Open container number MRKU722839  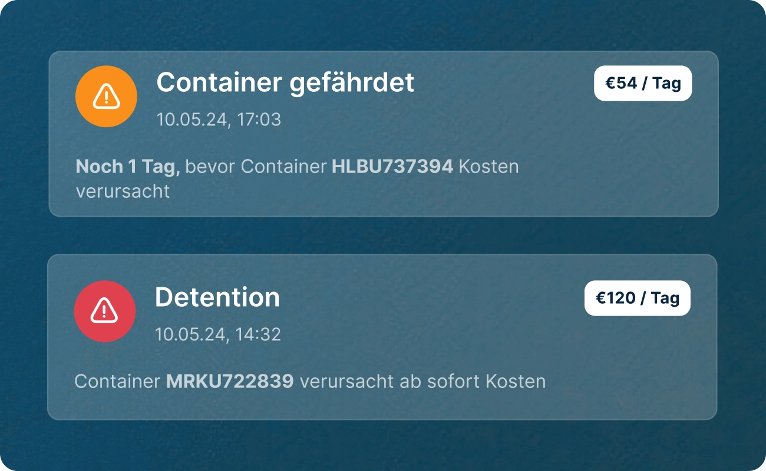[228, 381]
